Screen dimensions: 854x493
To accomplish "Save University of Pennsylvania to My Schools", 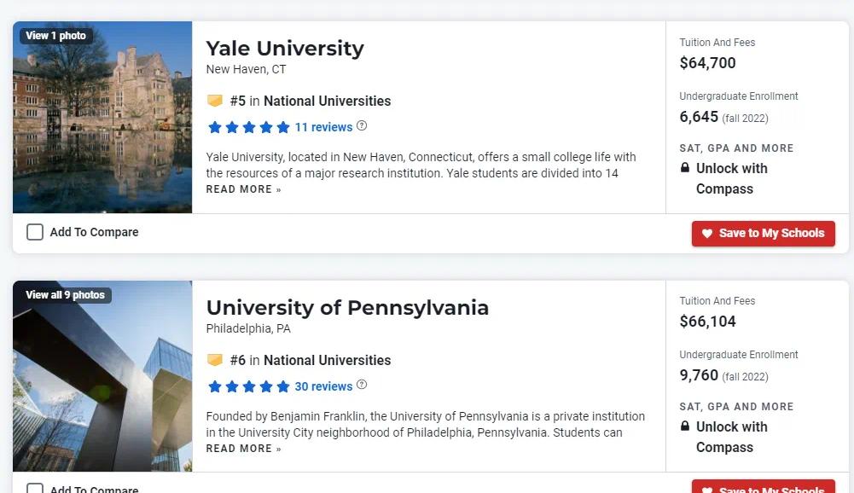I will (763, 486).
